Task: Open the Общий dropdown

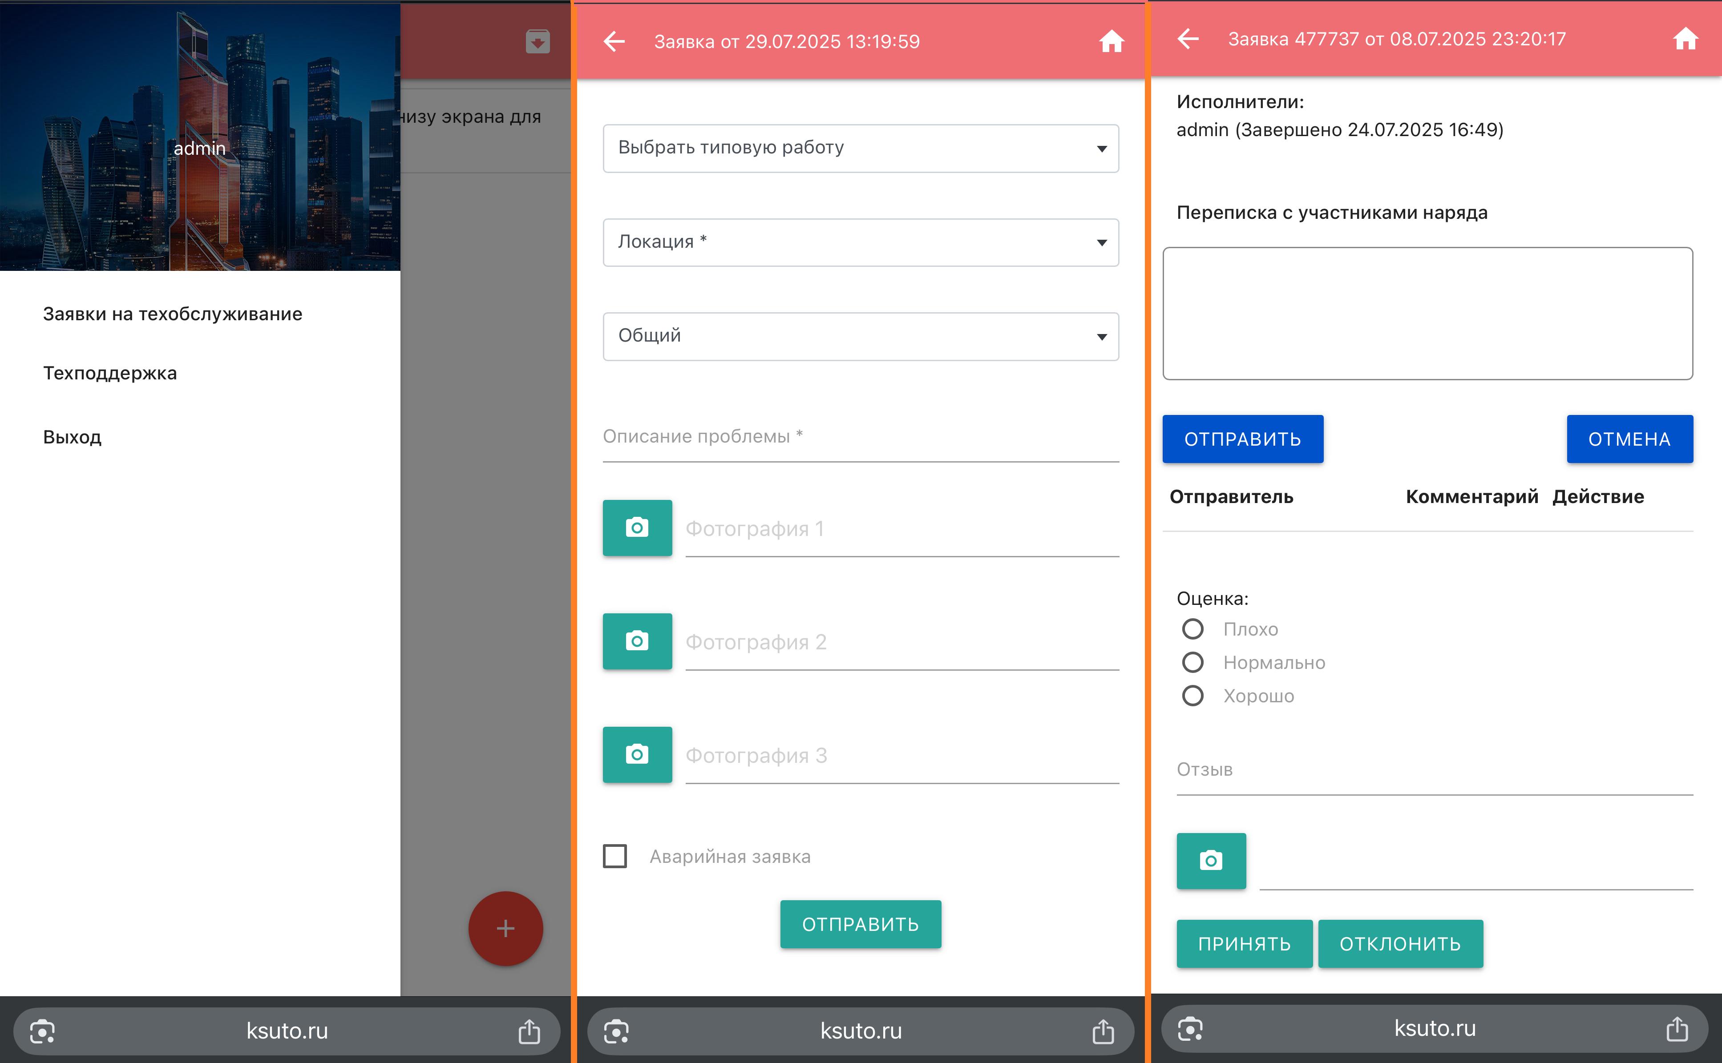Action: (x=860, y=336)
